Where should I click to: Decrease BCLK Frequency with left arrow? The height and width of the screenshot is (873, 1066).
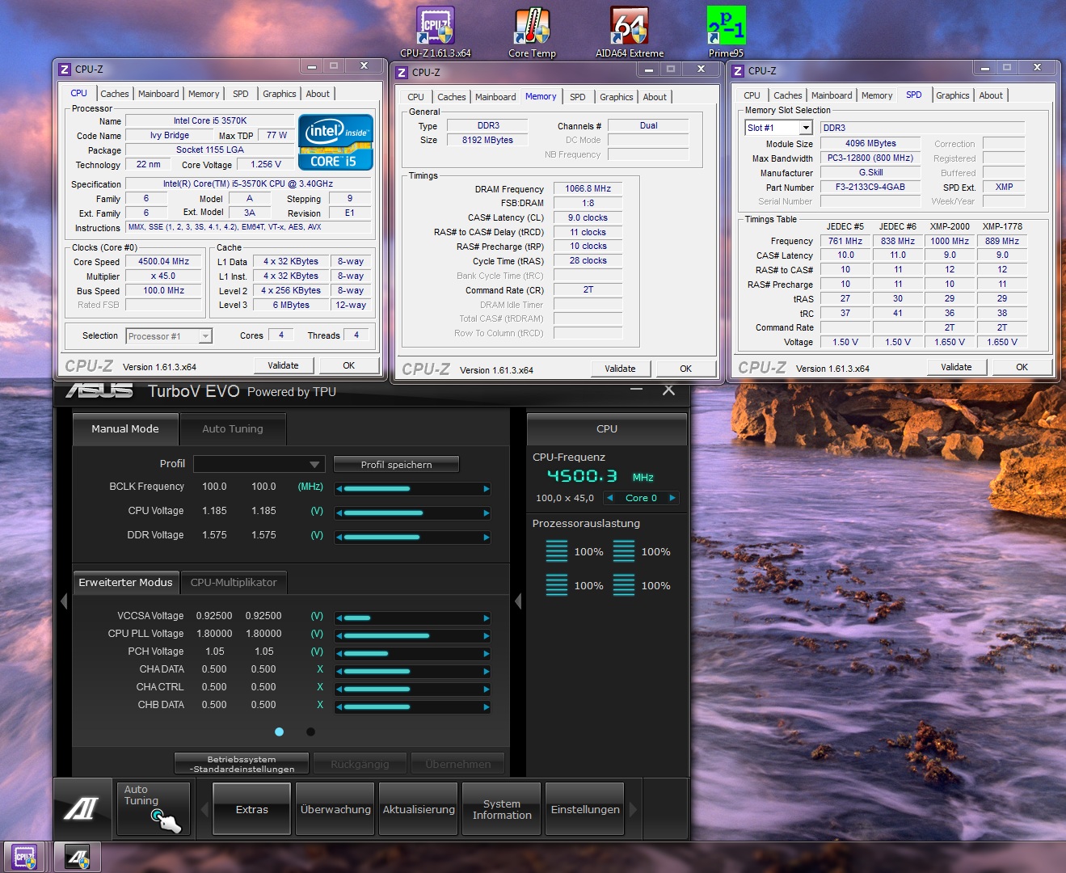point(339,489)
